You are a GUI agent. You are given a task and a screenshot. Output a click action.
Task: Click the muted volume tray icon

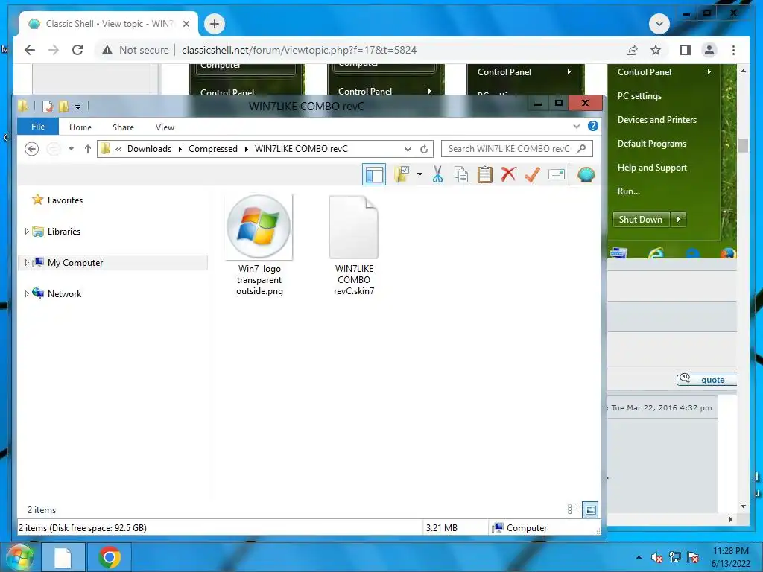coord(656,557)
